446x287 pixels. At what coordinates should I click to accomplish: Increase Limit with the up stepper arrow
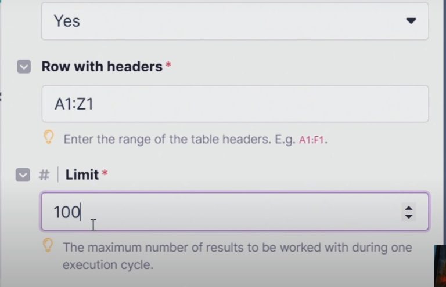pos(409,208)
